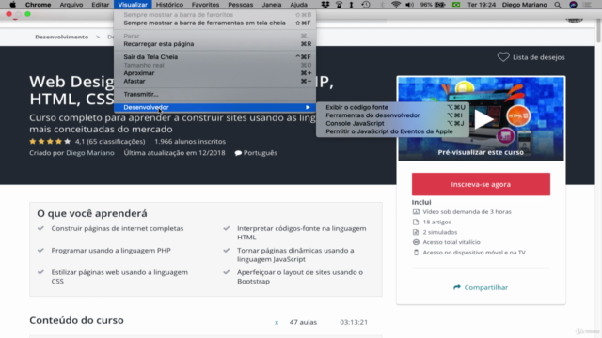Image resolution: width=602 pixels, height=338 pixels.
Task: Click the Brazil flag input source icon
Action: [456, 5]
